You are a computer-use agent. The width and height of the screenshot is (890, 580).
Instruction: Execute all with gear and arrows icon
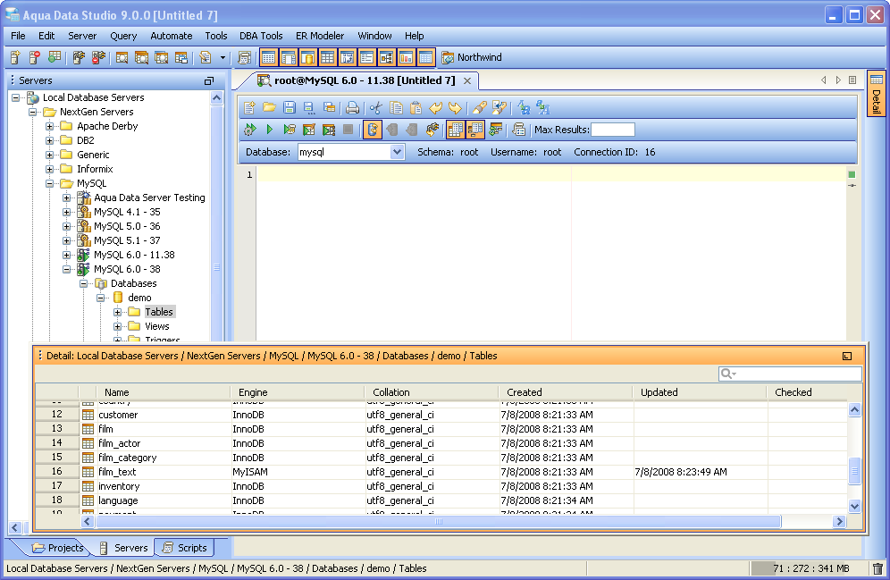[249, 130]
